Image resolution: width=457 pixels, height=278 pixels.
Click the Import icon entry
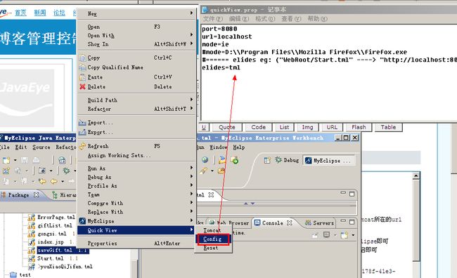click(x=82, y=123)
